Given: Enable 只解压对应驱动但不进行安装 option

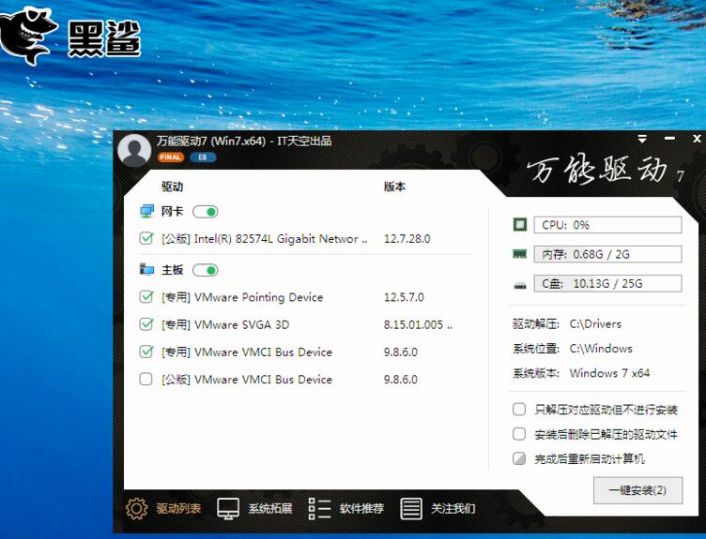Looking at the screenshot, I should click(519, 410).
